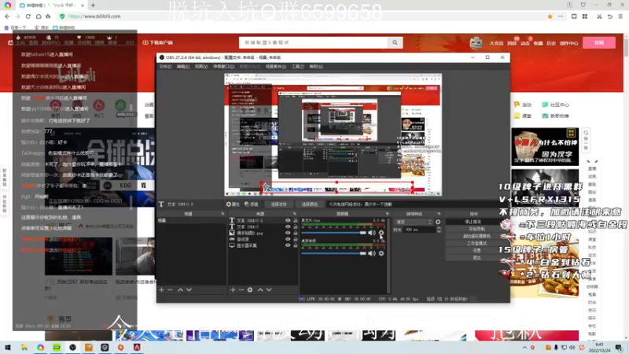This screenshot has width=629, height=354.
Task: Open the Edit (编辑) menu in OBS
Action: click(183, 67)
